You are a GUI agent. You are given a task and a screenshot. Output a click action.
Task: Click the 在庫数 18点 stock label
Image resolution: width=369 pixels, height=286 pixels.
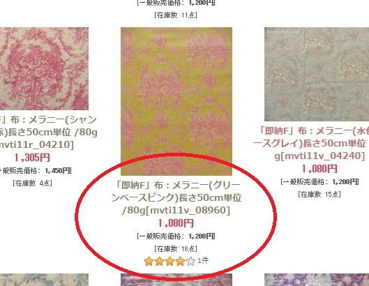[x=176, y=248]
